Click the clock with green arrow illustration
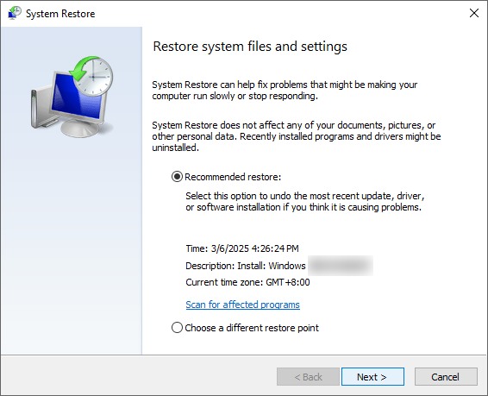 tap(91, 76)
